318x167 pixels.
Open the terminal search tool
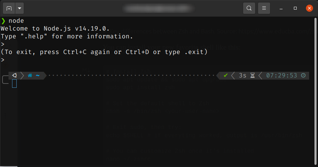(x=249, y=8)
